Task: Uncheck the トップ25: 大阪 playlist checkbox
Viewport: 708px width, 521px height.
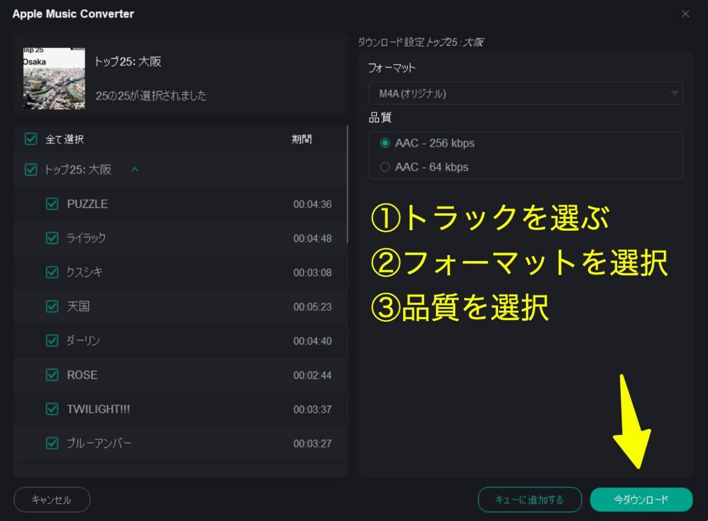Action: tap(31, 170)
